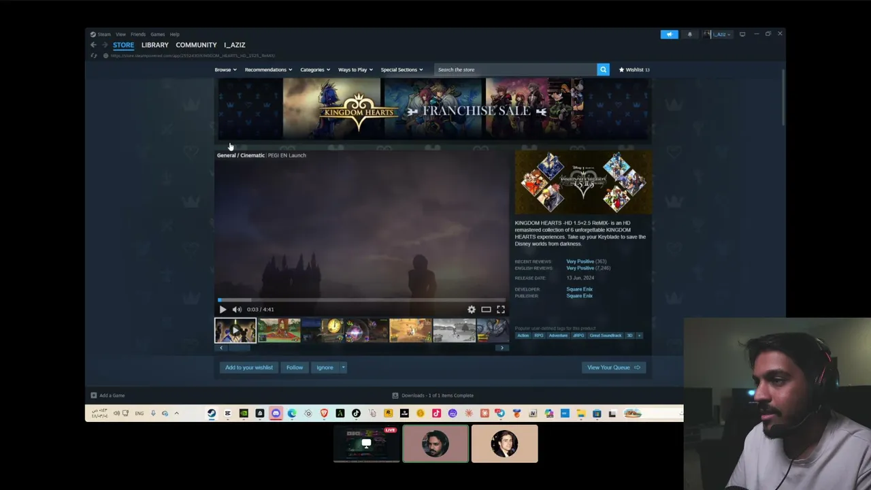Open the Wishlist page

tap(634, 69)
